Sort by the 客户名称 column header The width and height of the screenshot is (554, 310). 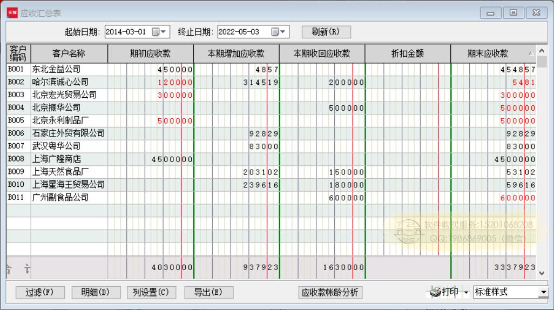click(x=69, y=53)
